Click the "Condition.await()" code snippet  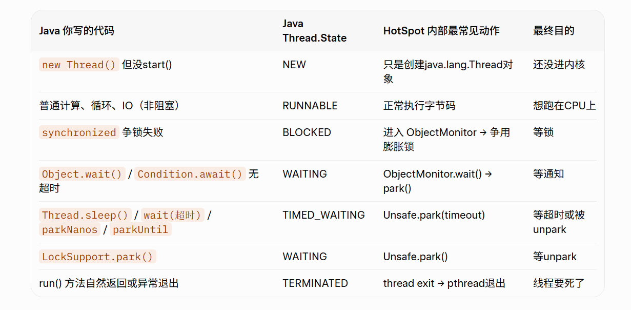190,174
